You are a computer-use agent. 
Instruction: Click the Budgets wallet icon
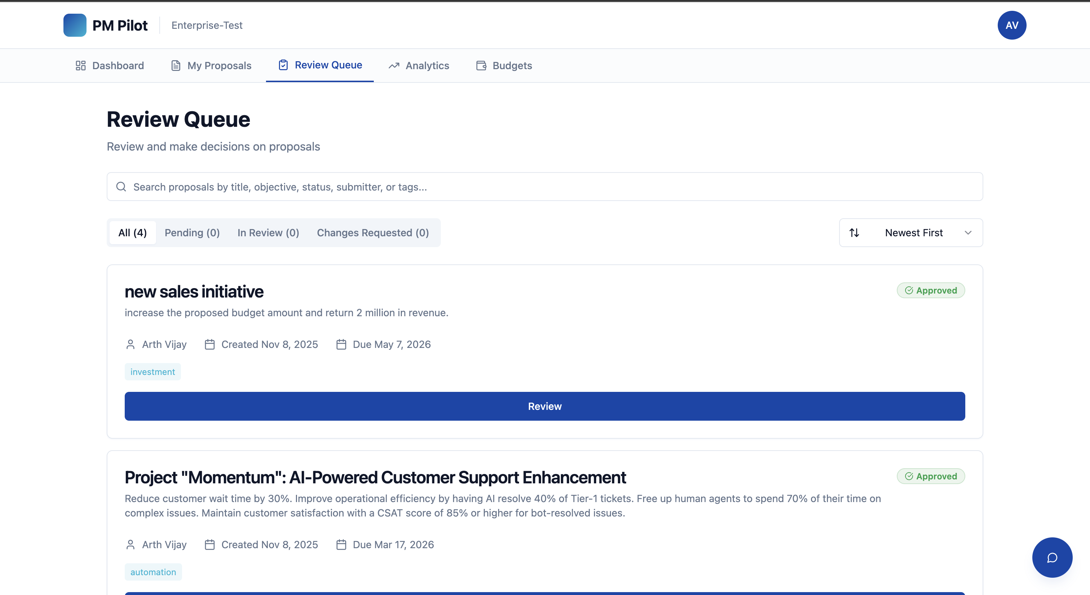coord(481,66)
